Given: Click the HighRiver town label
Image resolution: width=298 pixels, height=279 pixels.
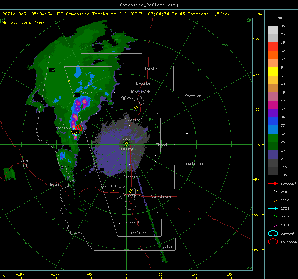Looking at the screenshot, I should pyautogui.click(x=137, y=233).
